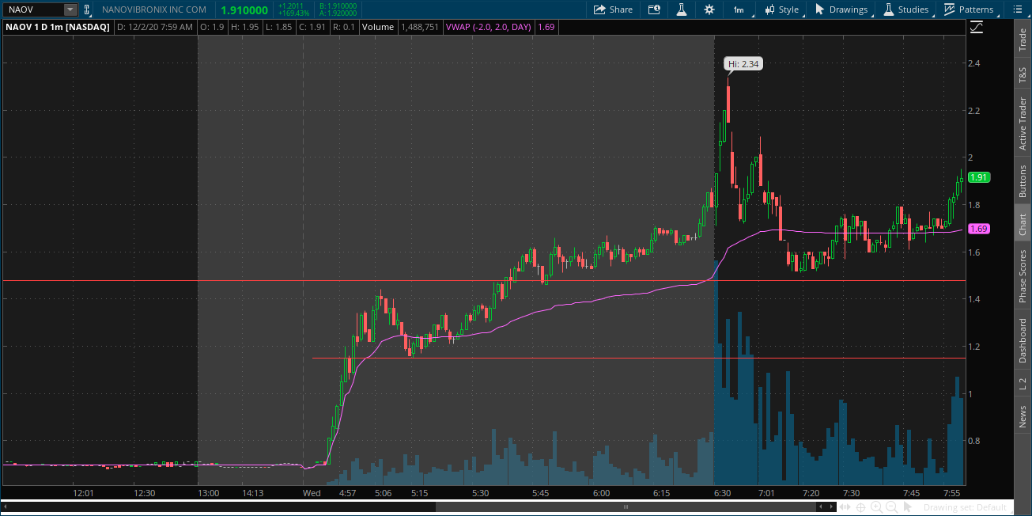Image resolution: width=1032 pixels, height=516 pixels.
Task: Click the Volume study label
Action: coord(378,27)
